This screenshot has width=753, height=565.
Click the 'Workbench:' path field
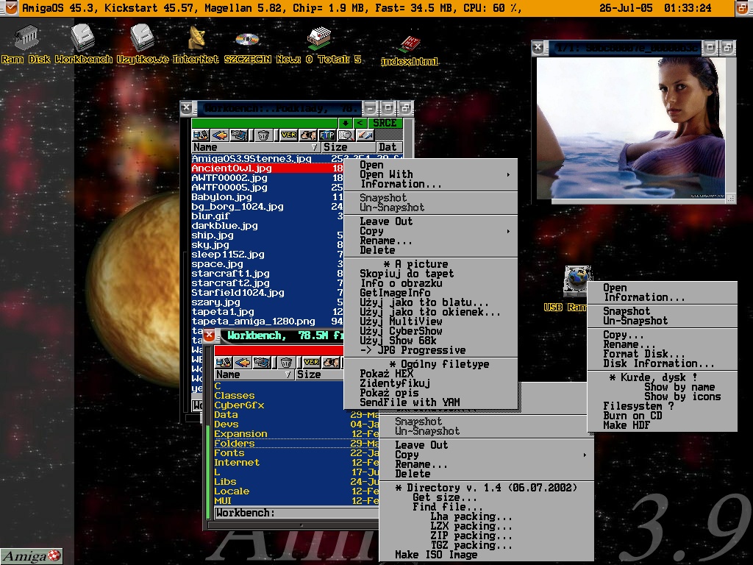[x=297, y=513]
